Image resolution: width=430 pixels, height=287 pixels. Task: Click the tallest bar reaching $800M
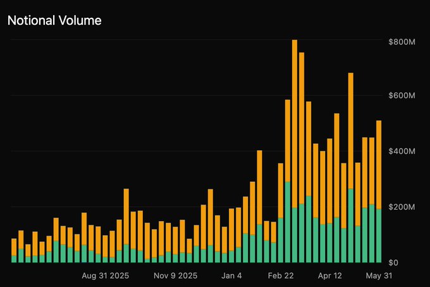tap(295, 151)
